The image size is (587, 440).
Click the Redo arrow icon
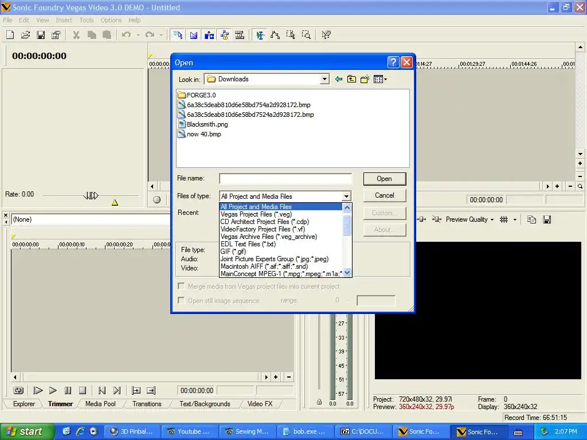click(x=150, y=35)
